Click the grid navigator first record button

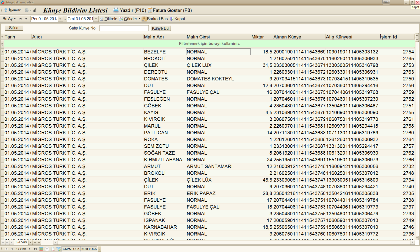pos(3,242)
